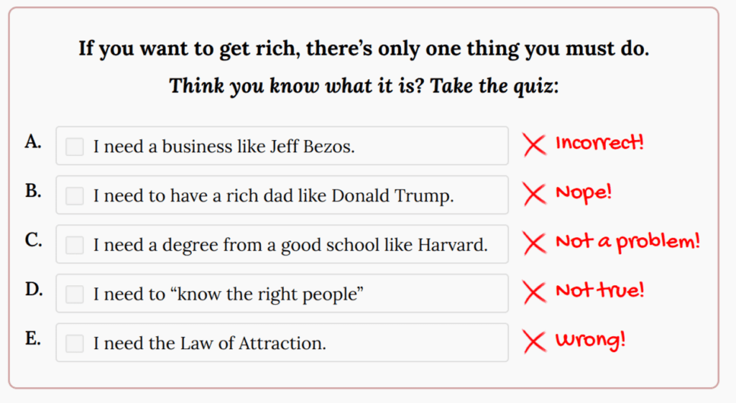Click the handwritten "Not a problem!" note
Viewport: 736px width, 403px height.
[x=627, y=242]
